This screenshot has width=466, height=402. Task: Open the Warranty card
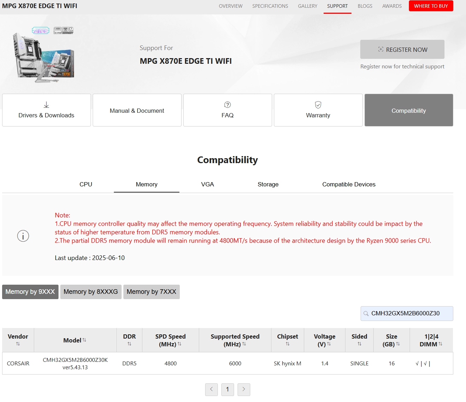(x=318, y=110)
